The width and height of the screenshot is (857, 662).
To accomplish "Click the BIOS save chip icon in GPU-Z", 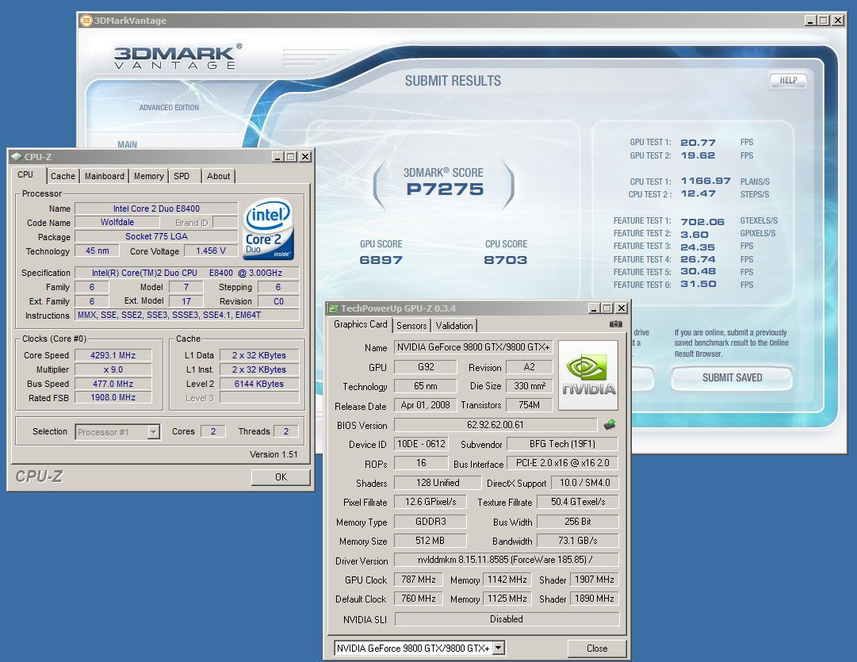I will (x=610, y=424).
